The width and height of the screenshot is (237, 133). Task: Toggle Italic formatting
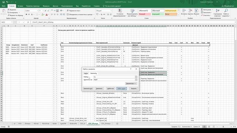tap(29, 14)
